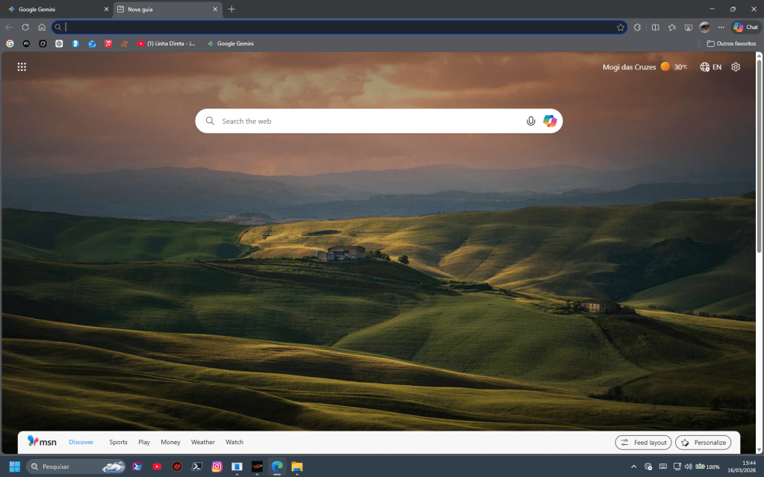Click the Copilot icon in the search box
Image resolution: width=764 pixels, height=477 pixels.
click(550, 121)
